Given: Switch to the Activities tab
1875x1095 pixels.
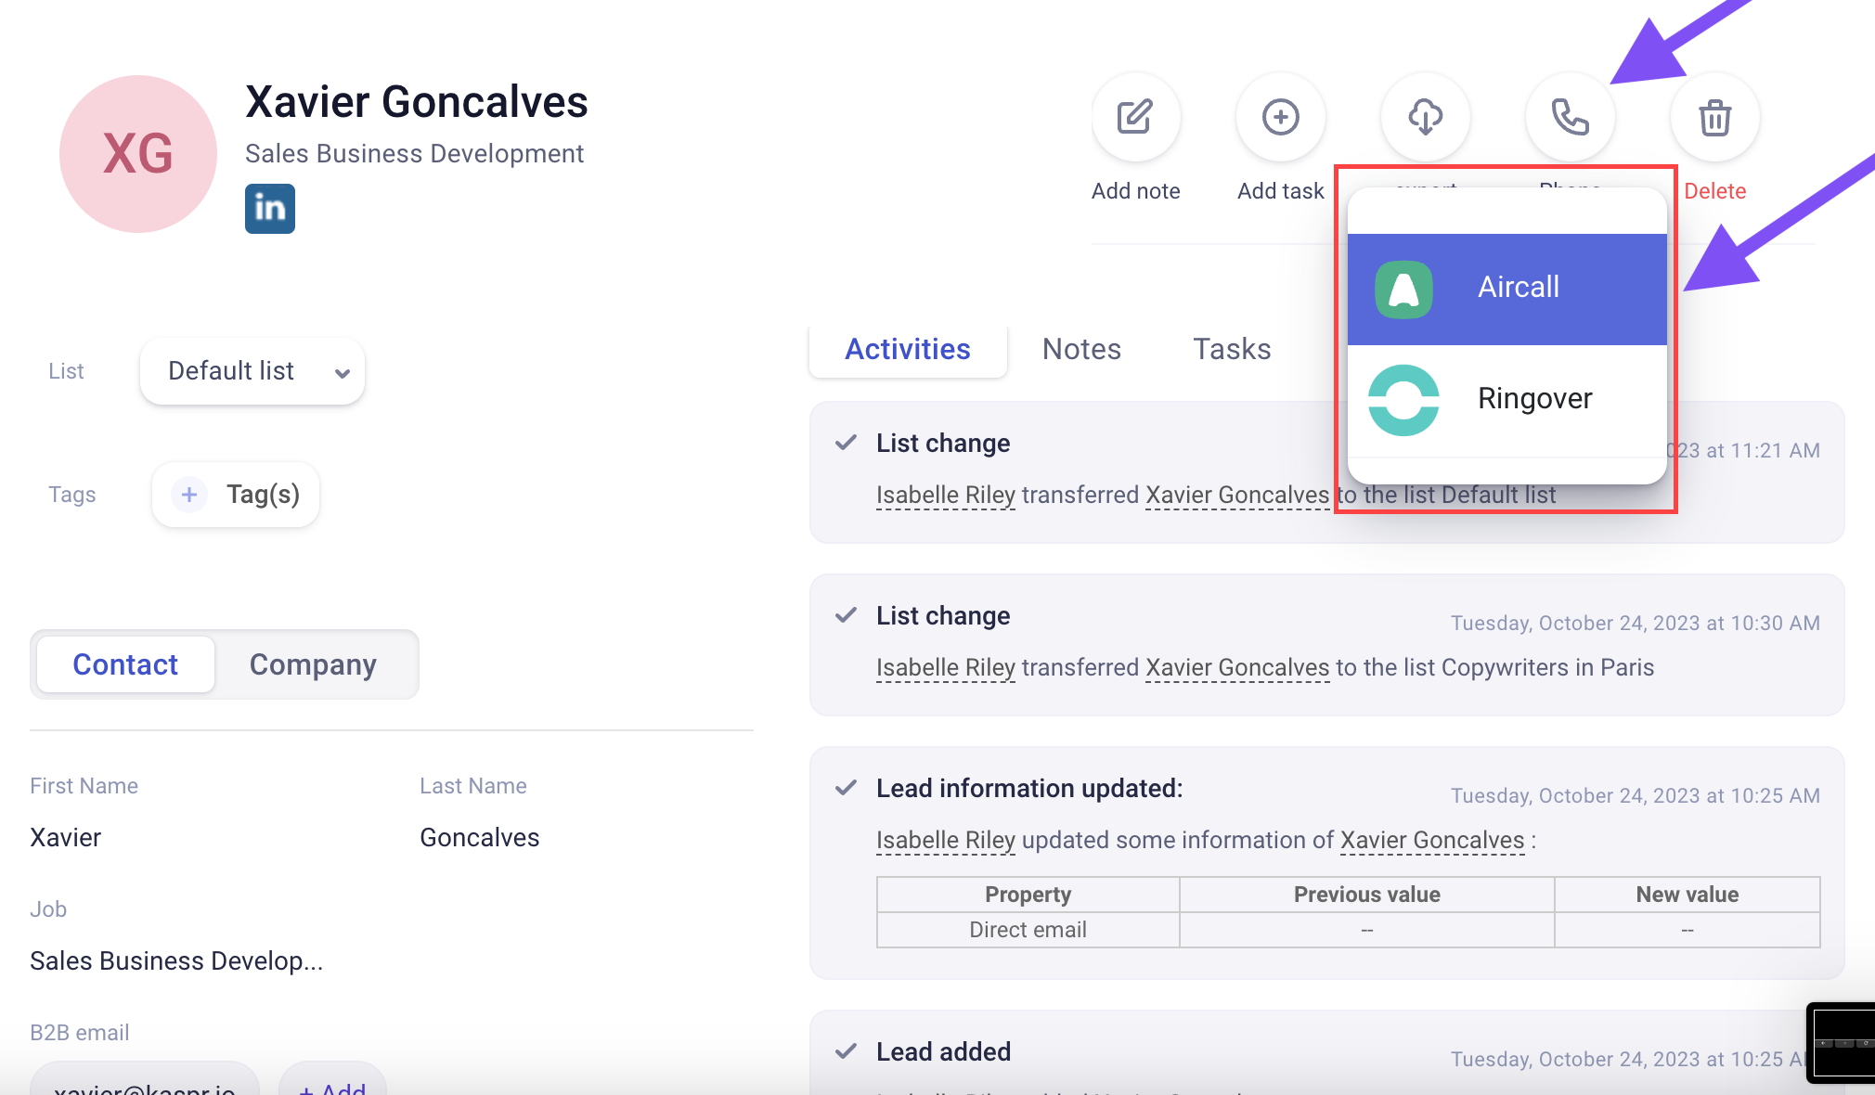Looking at the screenshot, I should [x=908, y=349].
